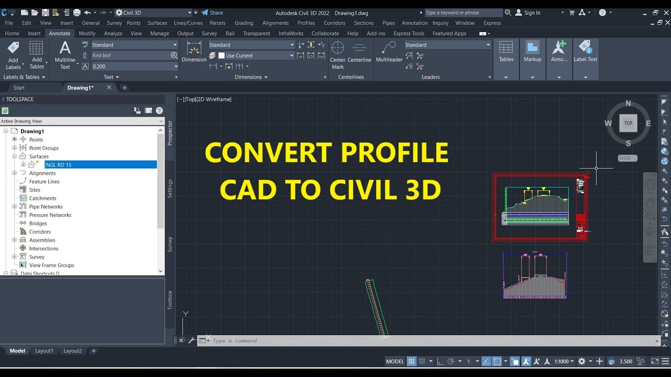Screen dimensions: 671x377
Task: Start the Dimension tool
Action: [194, 52]
